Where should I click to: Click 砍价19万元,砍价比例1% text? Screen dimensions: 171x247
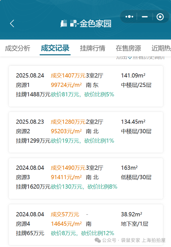(83, 141)
